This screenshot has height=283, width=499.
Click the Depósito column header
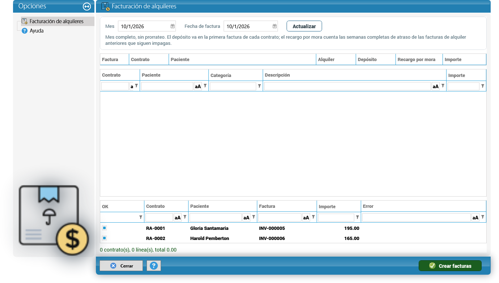pos(376,60)
